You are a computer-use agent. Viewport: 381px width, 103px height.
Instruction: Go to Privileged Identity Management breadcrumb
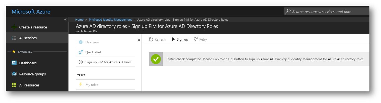(110, 20)
